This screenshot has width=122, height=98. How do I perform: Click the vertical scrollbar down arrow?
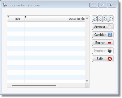87,81
